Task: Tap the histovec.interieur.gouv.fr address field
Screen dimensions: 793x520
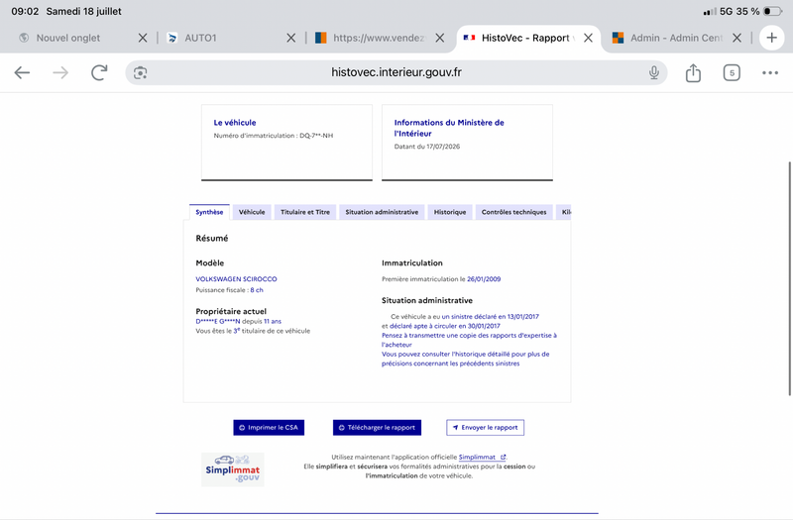Action: coord(396,72)
